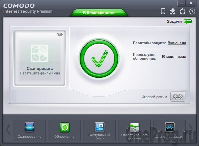This screenshot has width=199, height=146.
Task: Open Область общего доступа shortcut
Action: (x=134, y=130)
